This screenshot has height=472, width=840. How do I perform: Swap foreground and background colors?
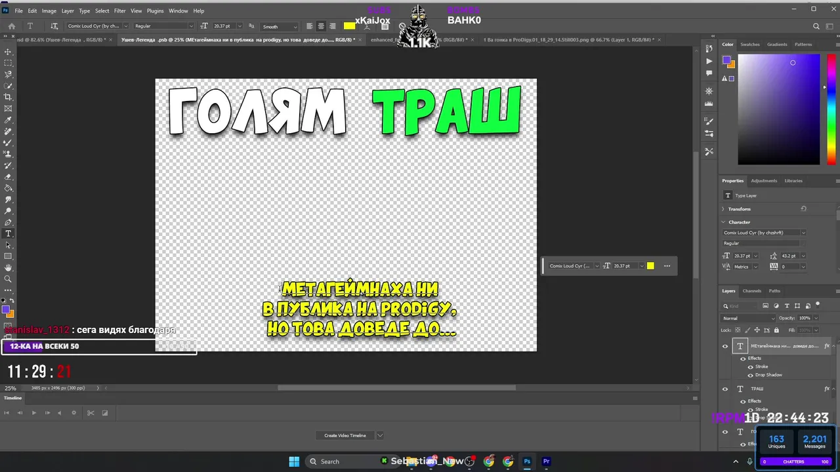coord(11,301)
